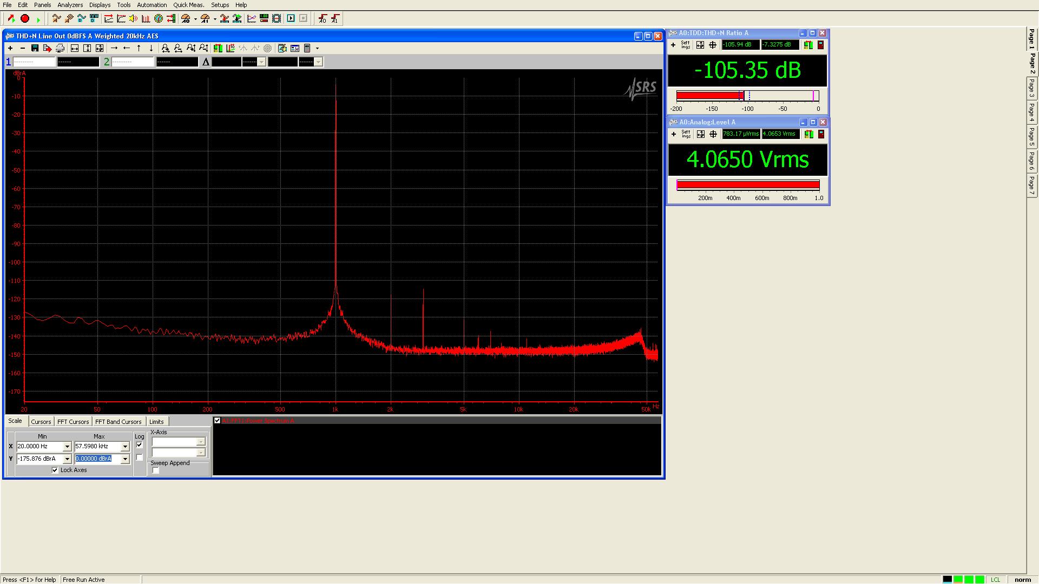Click the print icon in graph toolbar

coord(60,48)
